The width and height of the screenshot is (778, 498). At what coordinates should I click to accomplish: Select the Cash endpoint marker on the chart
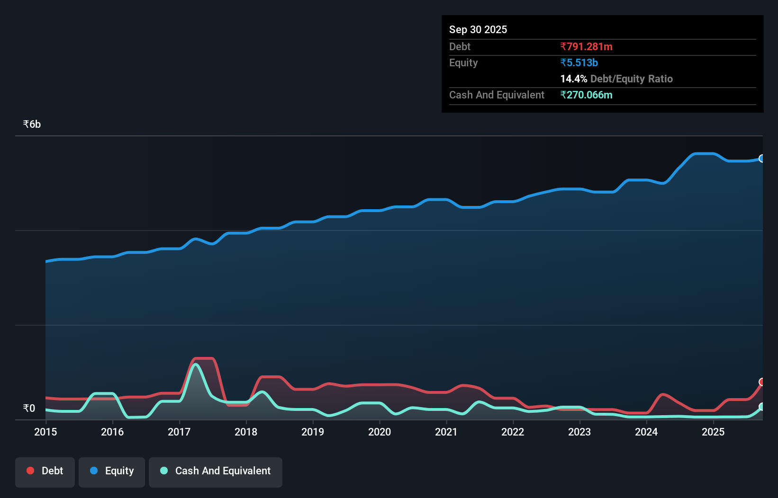pyautogui.click(x=762, y=406)
